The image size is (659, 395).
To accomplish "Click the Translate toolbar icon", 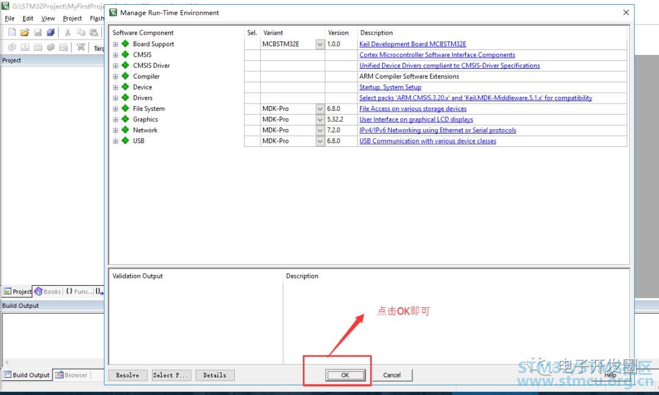I will click(12, 47).
